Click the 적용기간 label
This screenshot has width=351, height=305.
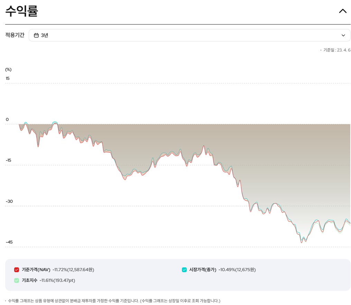(15, 35)
